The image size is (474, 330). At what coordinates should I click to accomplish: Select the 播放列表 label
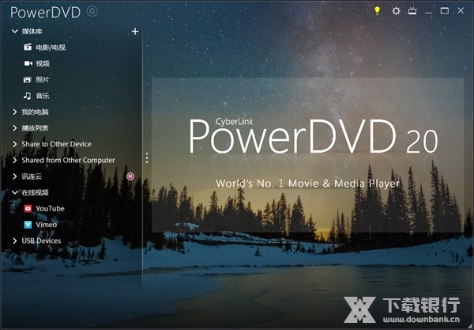(35, 128)
